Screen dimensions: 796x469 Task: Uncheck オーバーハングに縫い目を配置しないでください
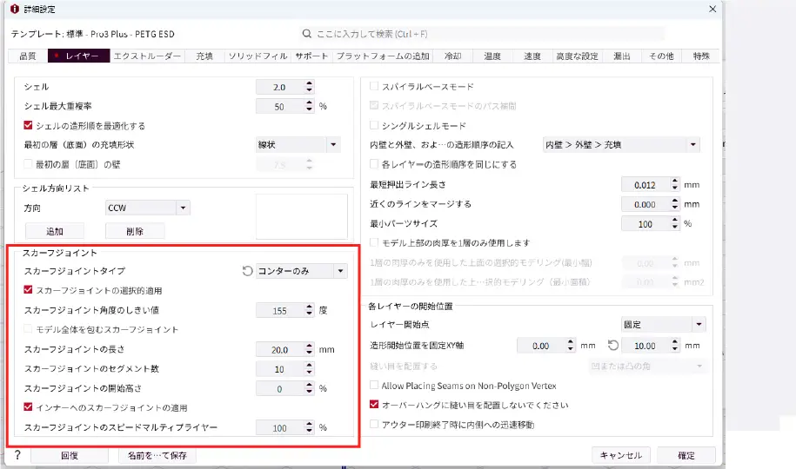click(375, 405)
